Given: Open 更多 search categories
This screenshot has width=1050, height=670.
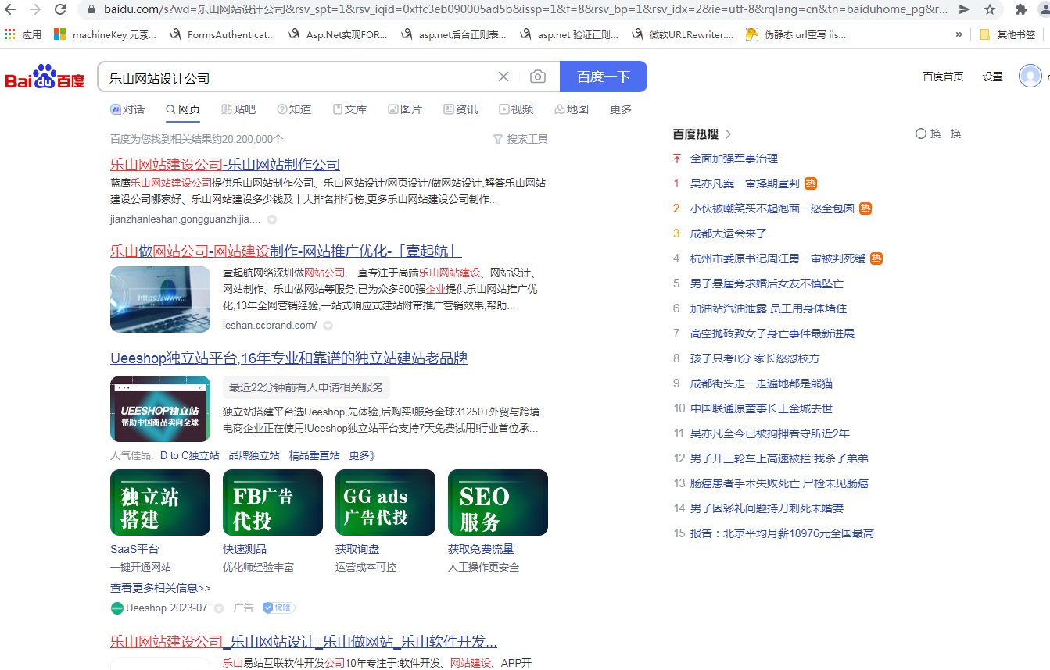Looking at the screenshot, I should [x=621, y=109].
